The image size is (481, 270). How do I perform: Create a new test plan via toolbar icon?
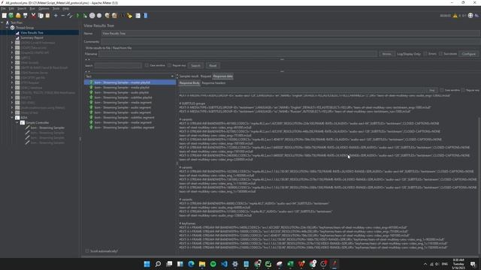[x=4, y=15]
